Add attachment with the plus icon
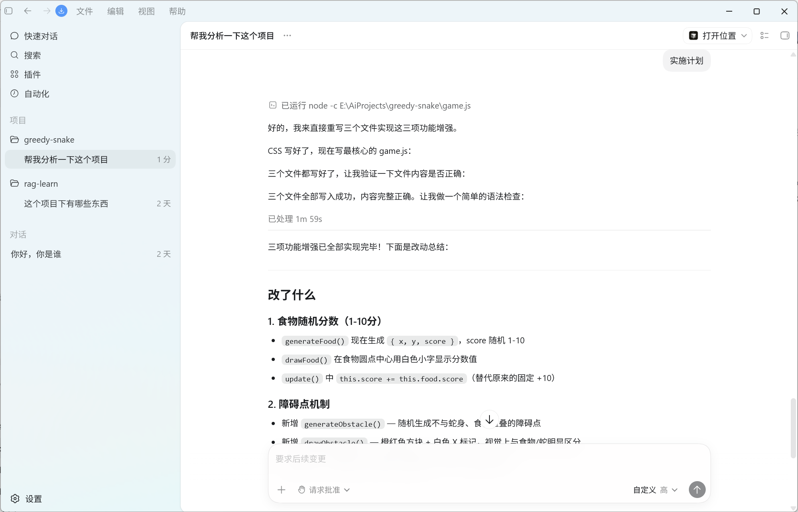 (x=282, y=490)
